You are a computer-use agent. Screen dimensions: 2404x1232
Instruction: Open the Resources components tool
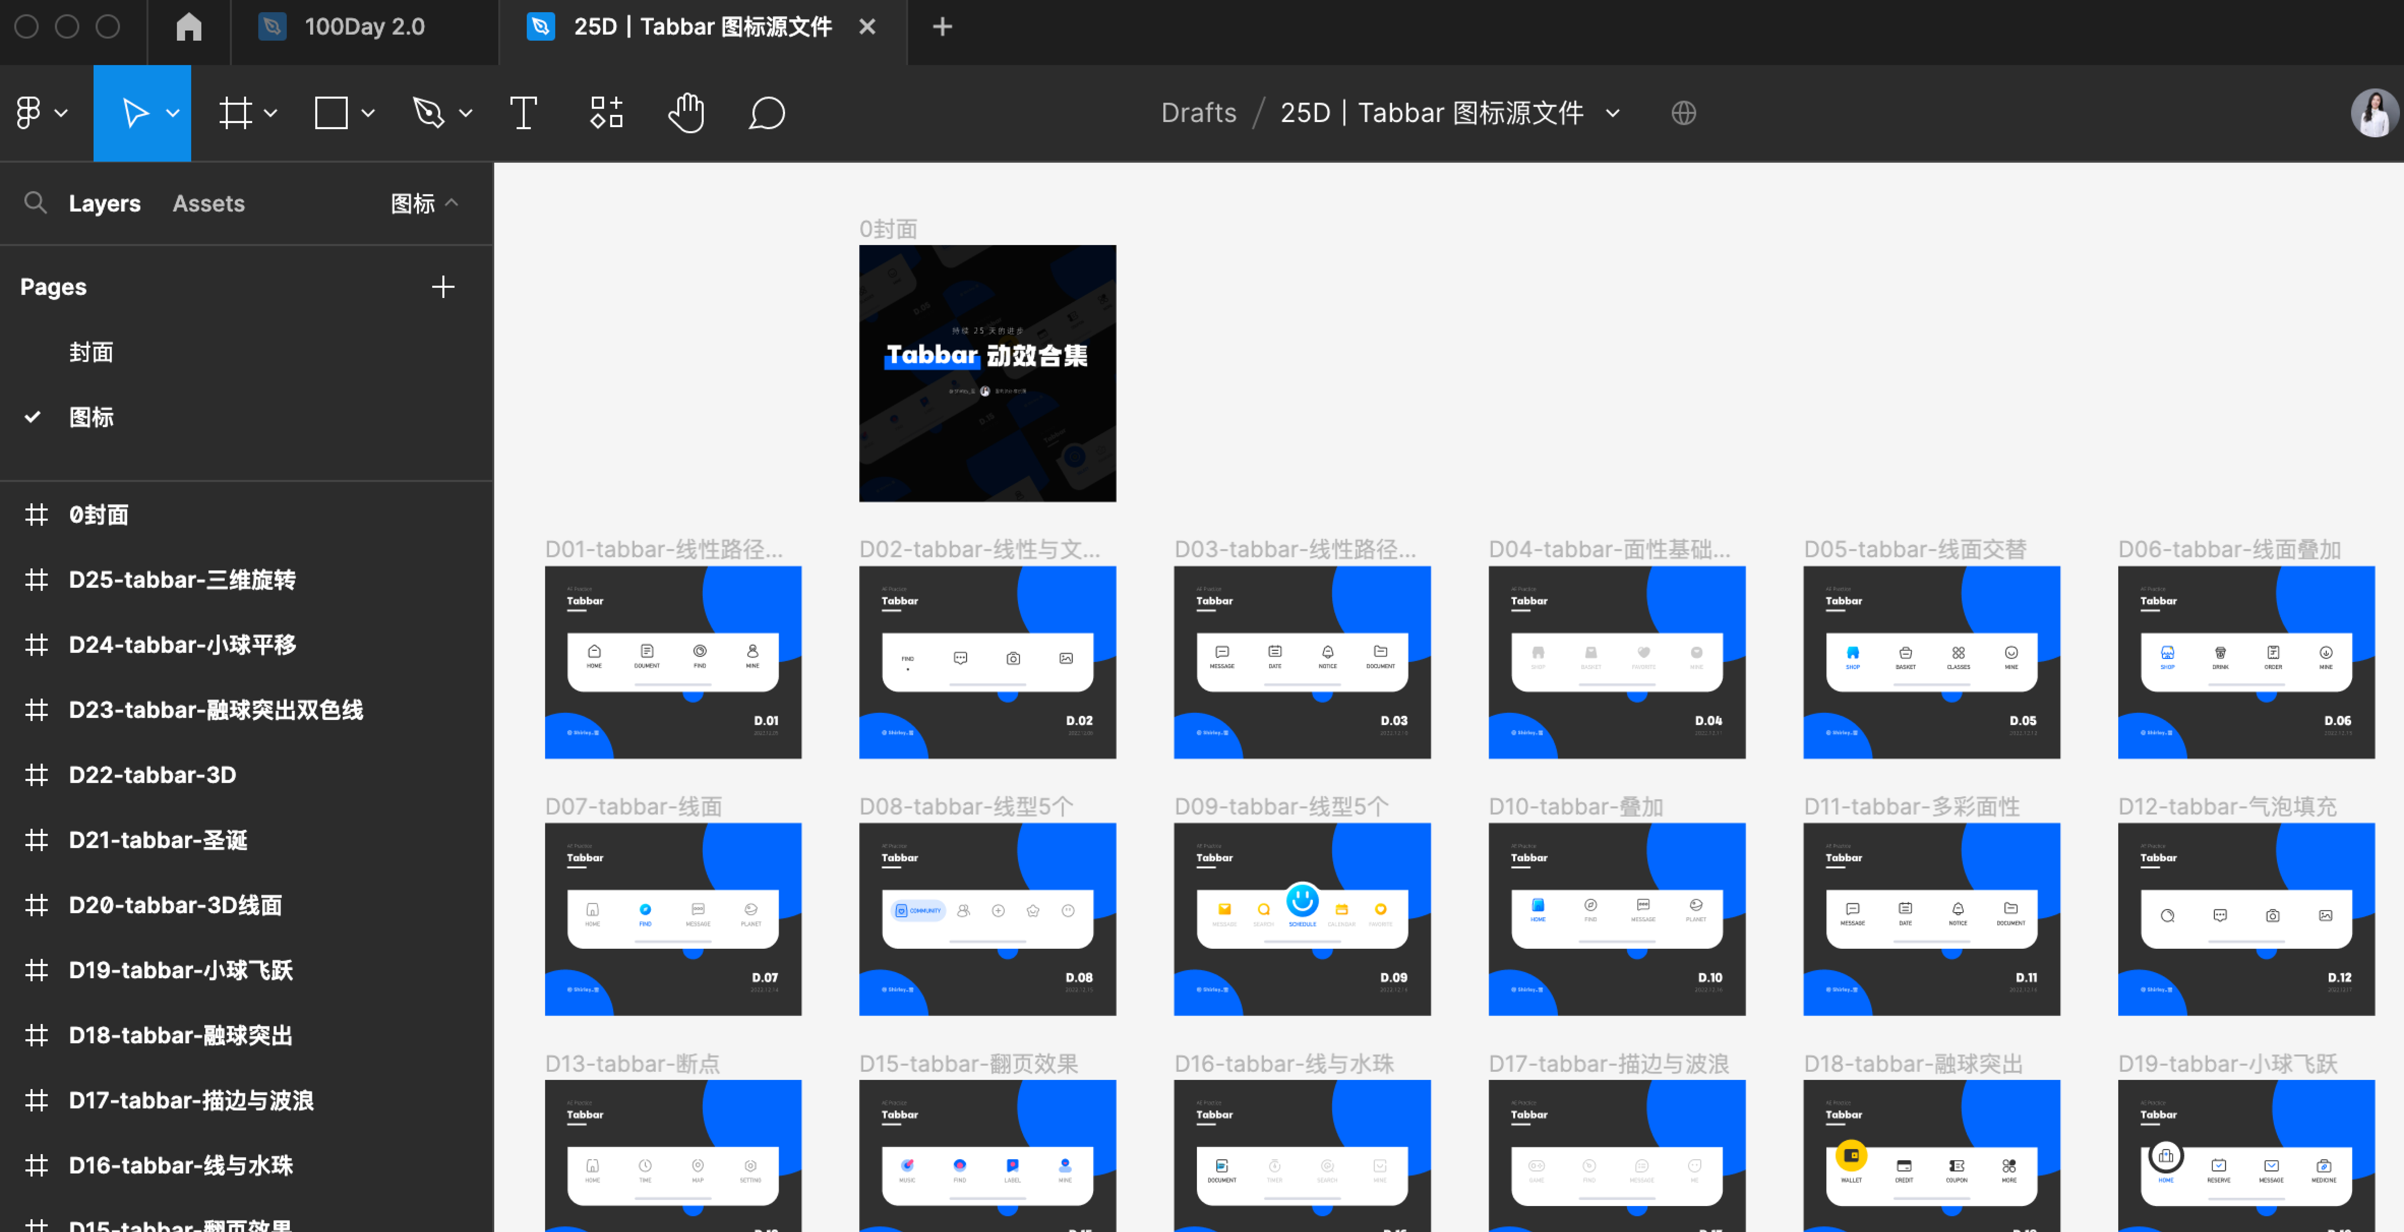[607, 113]
